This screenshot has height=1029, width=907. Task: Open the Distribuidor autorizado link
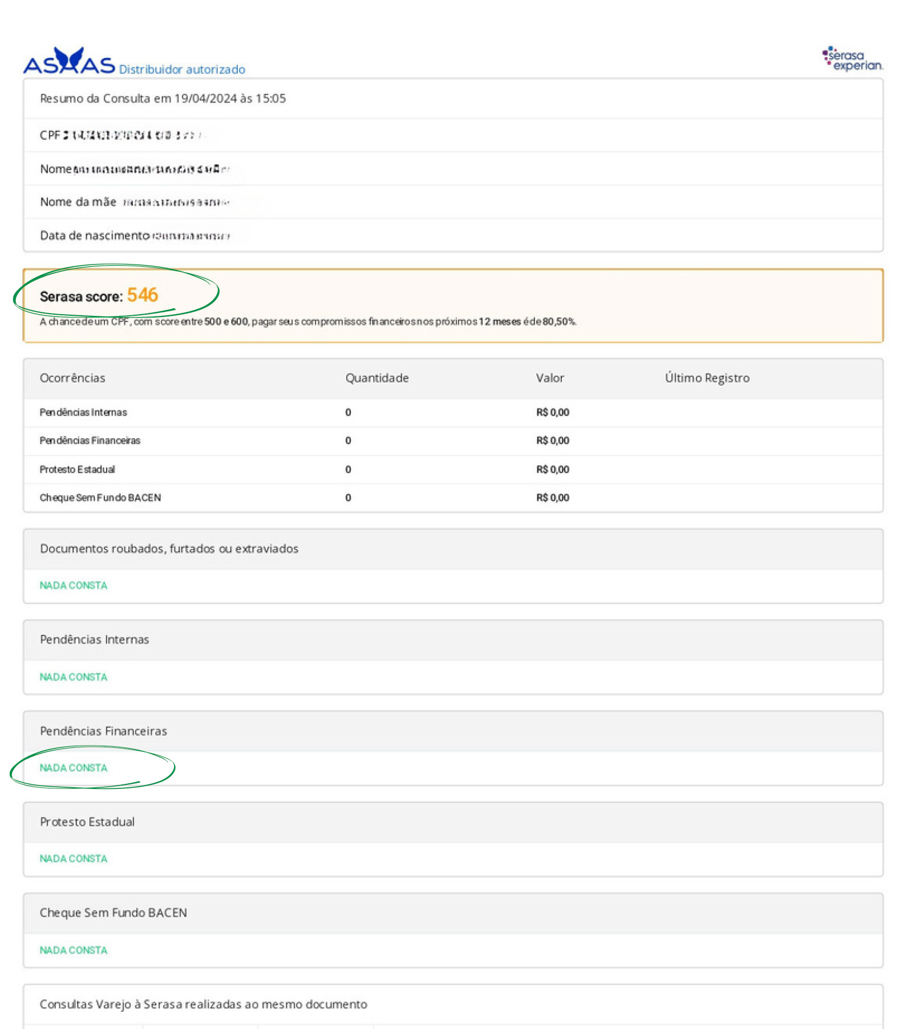tap(182, 70)
